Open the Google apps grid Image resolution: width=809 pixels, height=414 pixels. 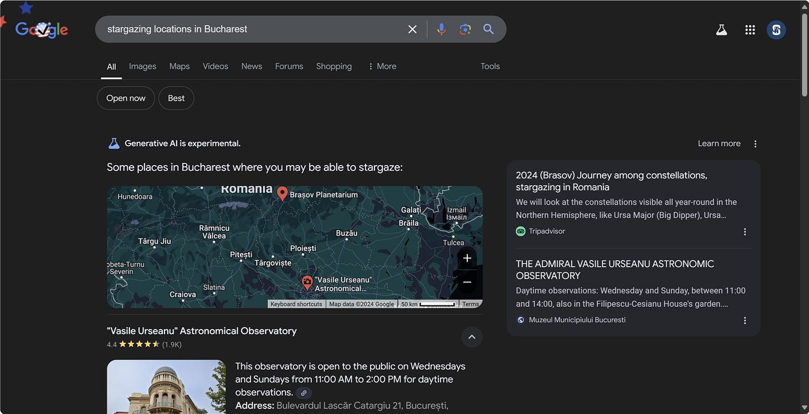click(750, 29)
